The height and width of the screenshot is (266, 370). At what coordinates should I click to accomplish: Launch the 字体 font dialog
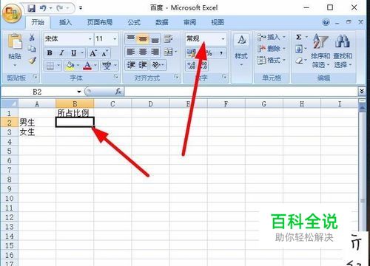pyautogui.click(x=115, y=77)
